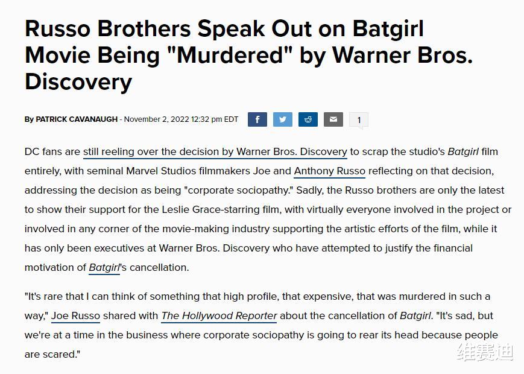View author Patrick Cavanaugh's profile
Screen dimensions: 524x374
(x=77, y=119)
